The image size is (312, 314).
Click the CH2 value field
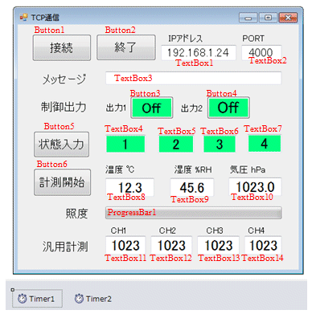(x=171, y=245)
